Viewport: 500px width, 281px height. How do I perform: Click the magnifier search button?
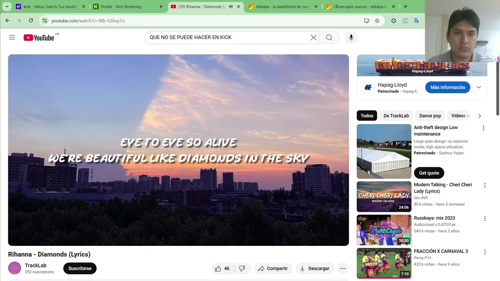coord(329,37)
